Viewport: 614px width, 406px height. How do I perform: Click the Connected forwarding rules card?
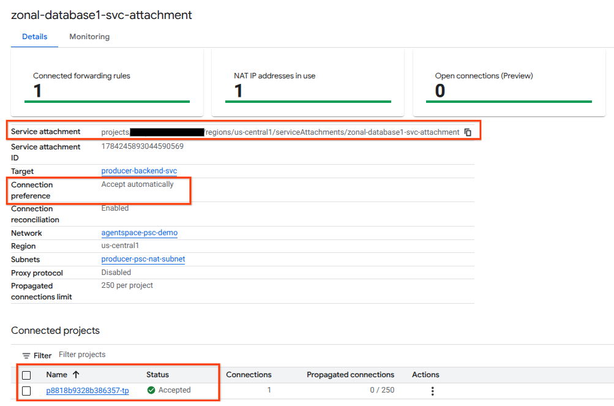[107, 83]
